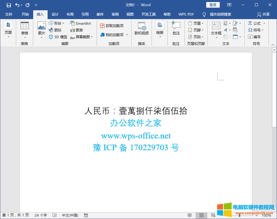The height and width of the screenshot is (219, 277).
Task: Click the vertical scrollbar up arrow
Action: 274,50
